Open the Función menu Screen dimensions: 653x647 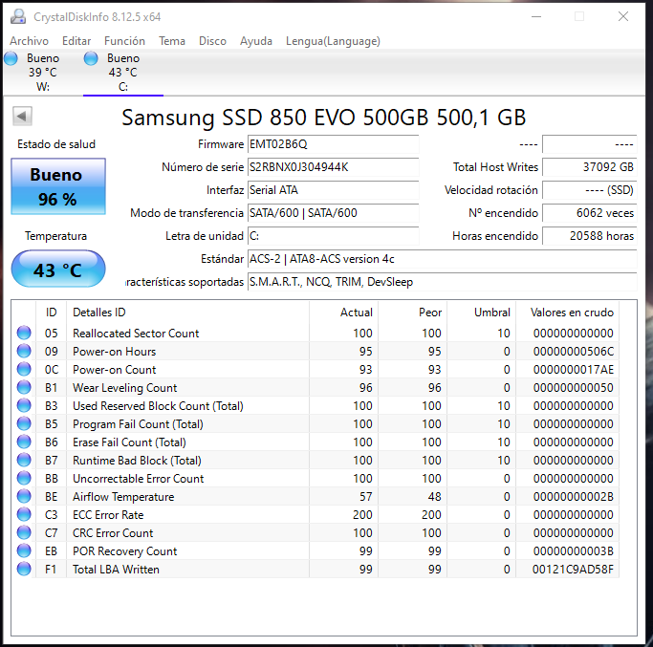124,41
